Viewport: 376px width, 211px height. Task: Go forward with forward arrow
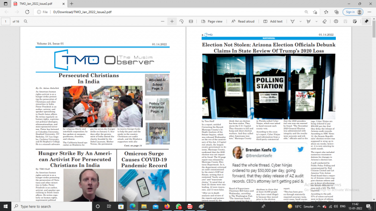17,12
